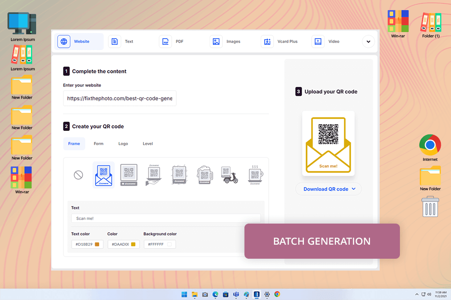Screen dimensions: 451x300
Task: Open the Windows Start menu
Action: tap(185, 295)
